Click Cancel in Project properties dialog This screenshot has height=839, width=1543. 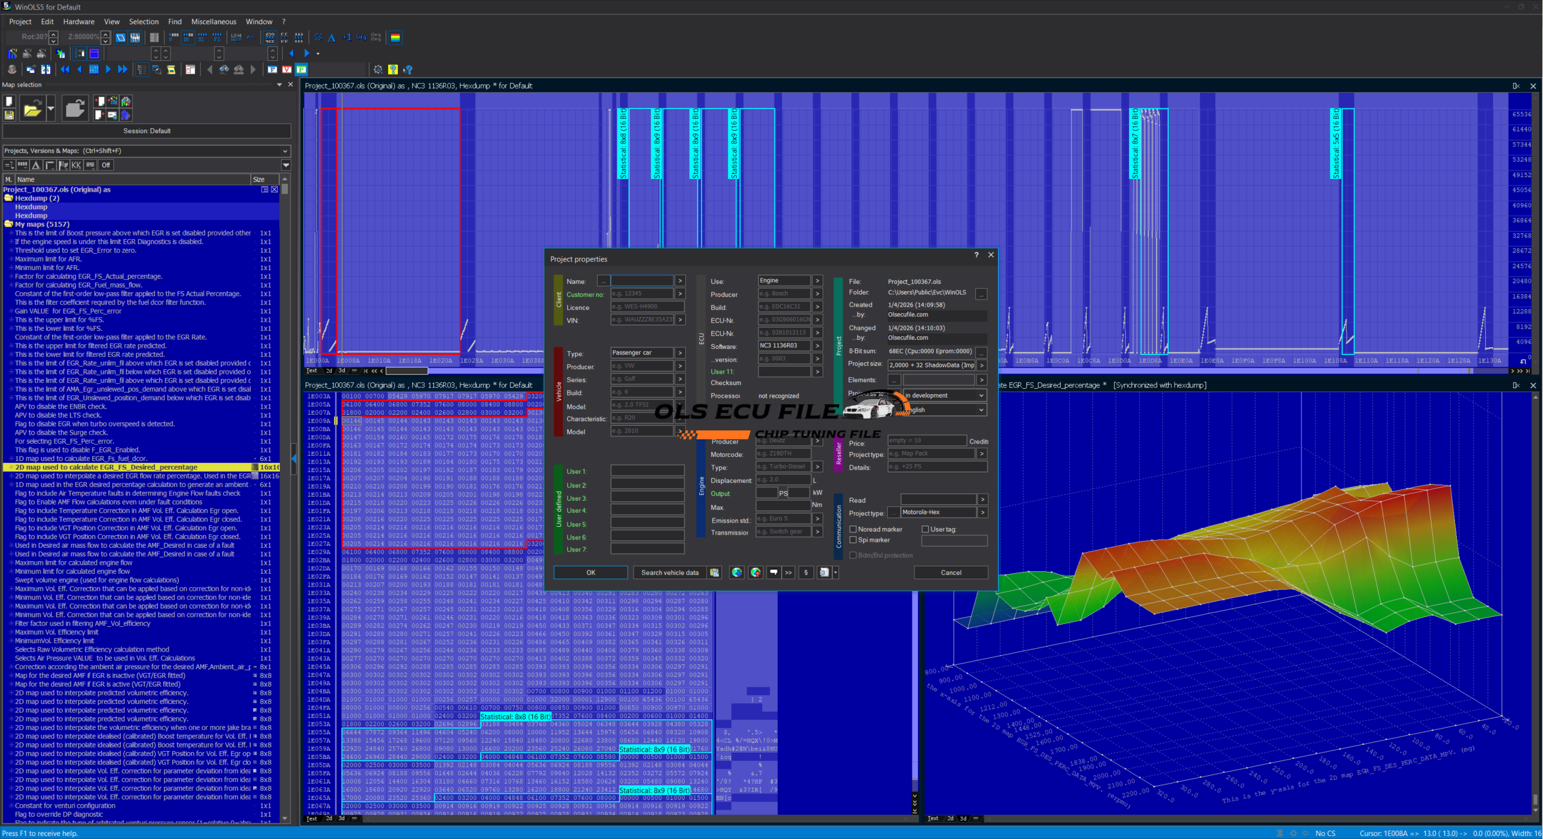951,573
